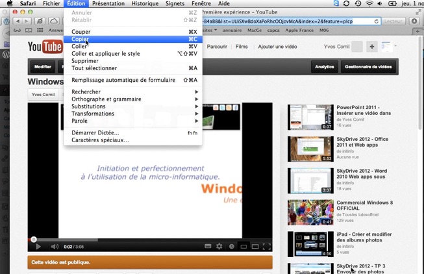Open the Apple menu
The width and height of the screenshot is (424, 274).
click(10, 3)
